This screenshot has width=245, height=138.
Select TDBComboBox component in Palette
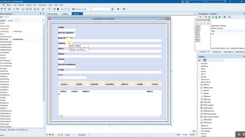pos(207,105)
